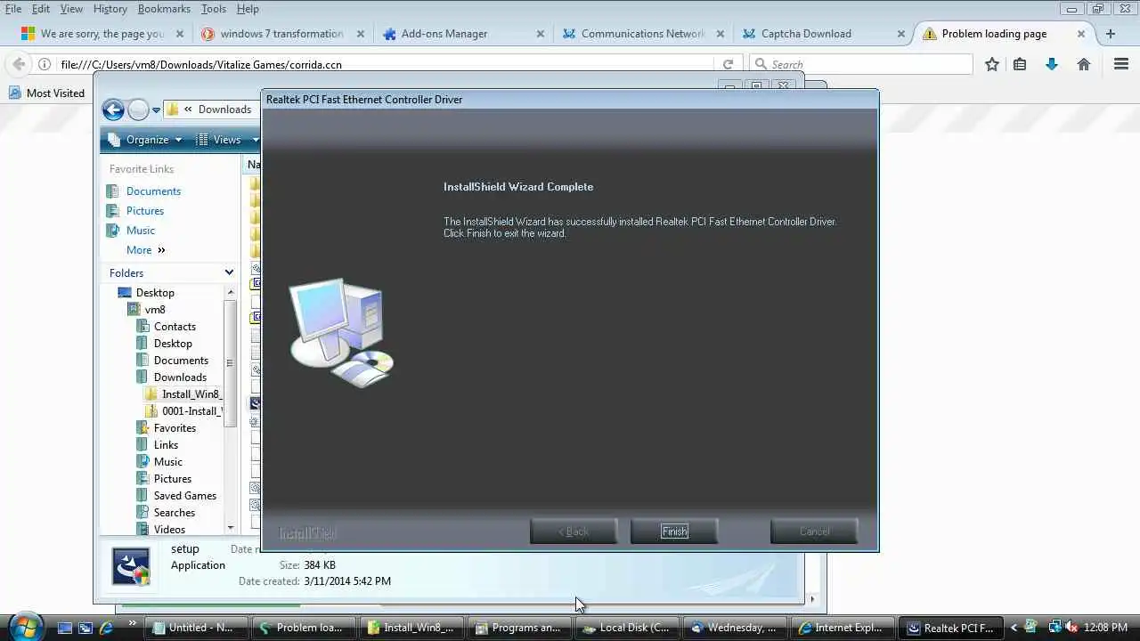Open the Firefox View menu
Viewport: 1140px width, 641px height.
tap(71, 9)
